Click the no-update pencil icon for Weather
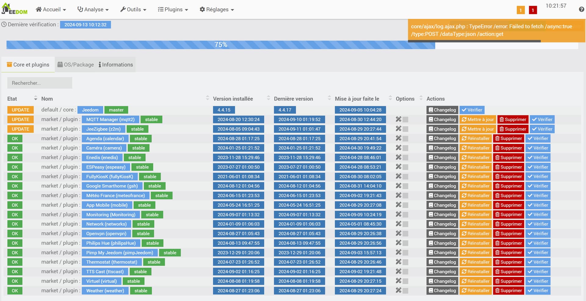The height and width of the screenshot is (301, 586). click(398, 290)
